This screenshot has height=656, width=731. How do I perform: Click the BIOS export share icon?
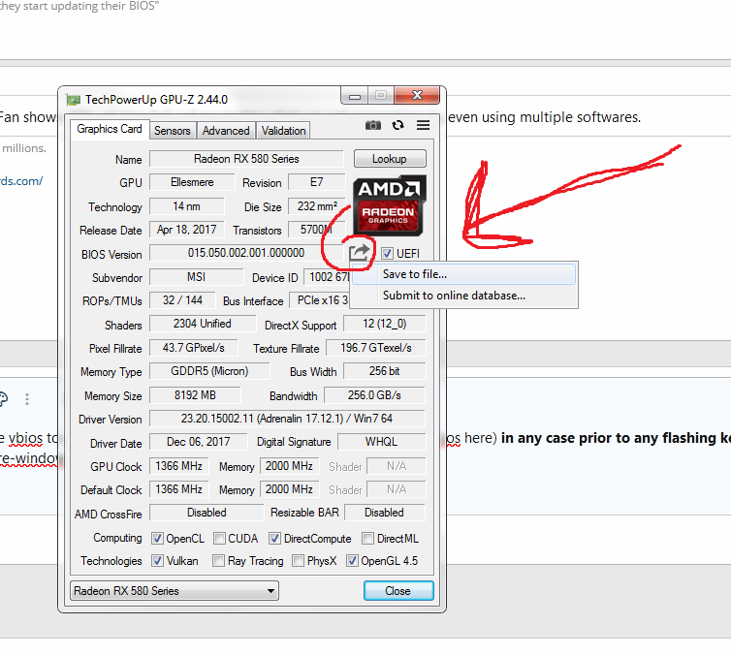point(360,253)
